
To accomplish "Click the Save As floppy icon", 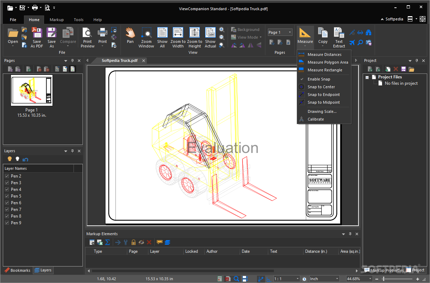I will coord(51,33).
